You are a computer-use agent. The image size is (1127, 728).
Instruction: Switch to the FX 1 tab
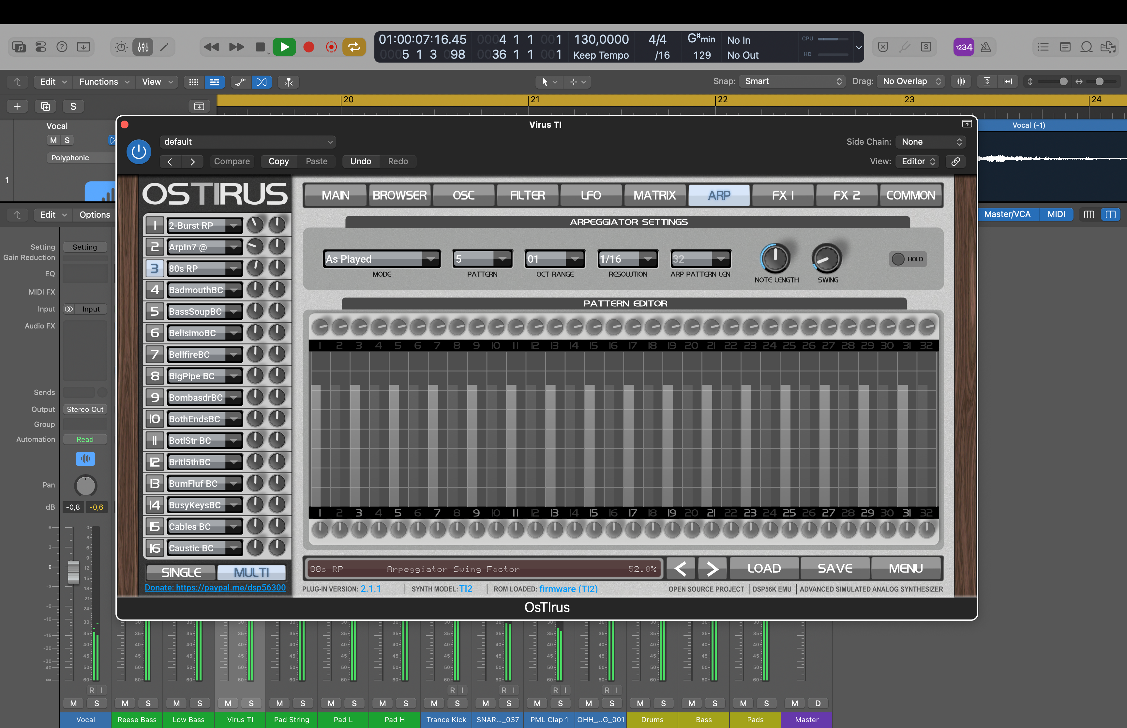click(783, 195)
